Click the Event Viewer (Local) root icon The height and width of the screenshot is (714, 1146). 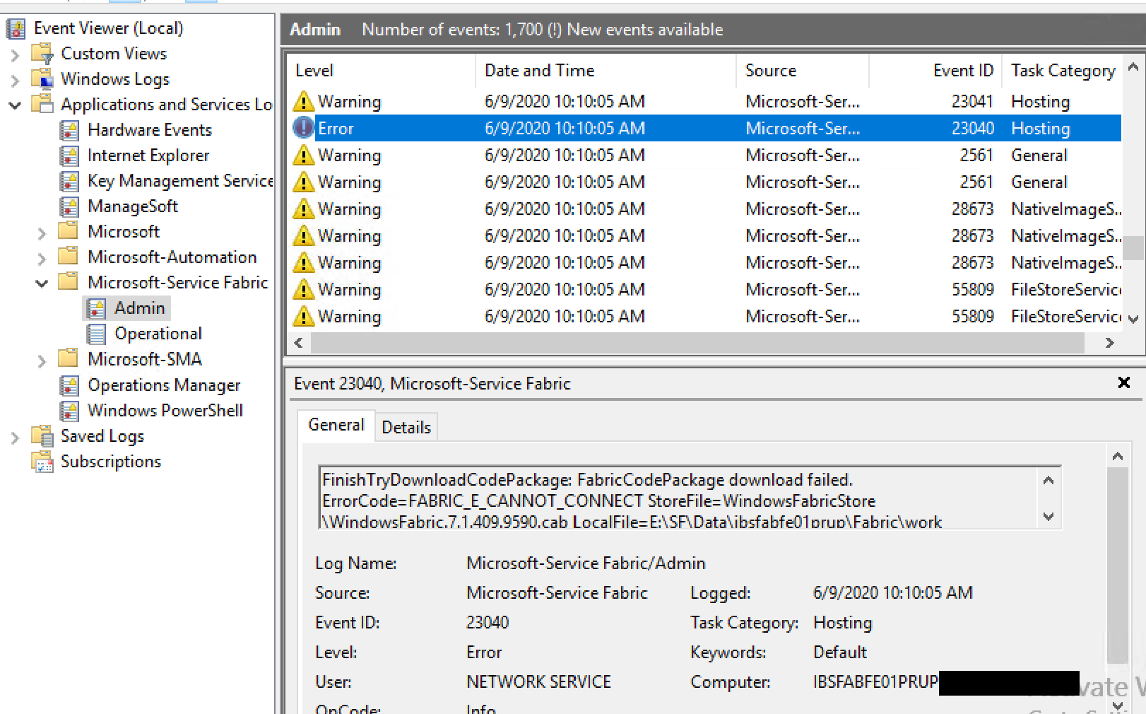point(16,28)
